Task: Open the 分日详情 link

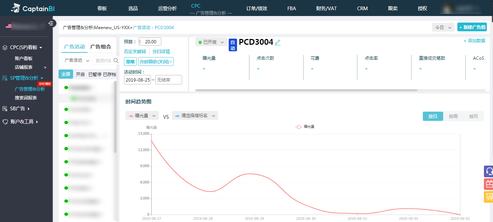Action: pyautogui.click(x=161, y=52)
